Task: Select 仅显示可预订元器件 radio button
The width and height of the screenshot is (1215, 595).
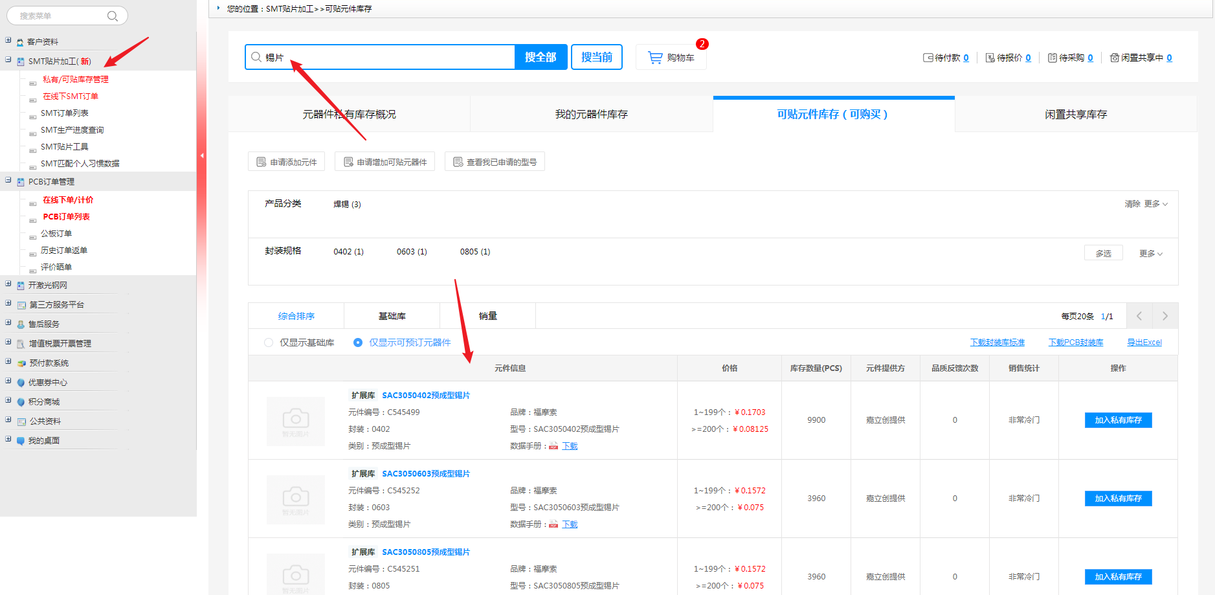Action: (x=358, y=342)
